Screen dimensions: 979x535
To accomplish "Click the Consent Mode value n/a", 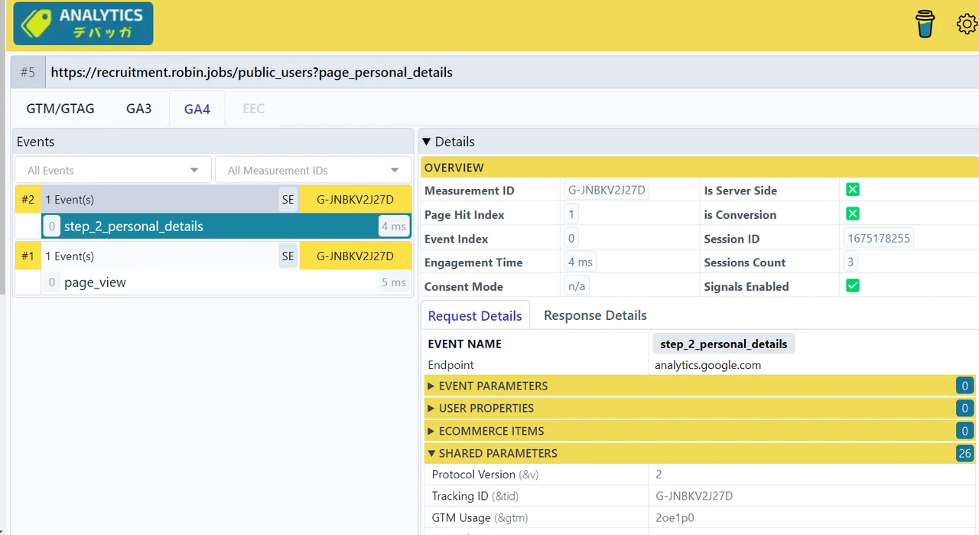I will click(x=577, y=286).
